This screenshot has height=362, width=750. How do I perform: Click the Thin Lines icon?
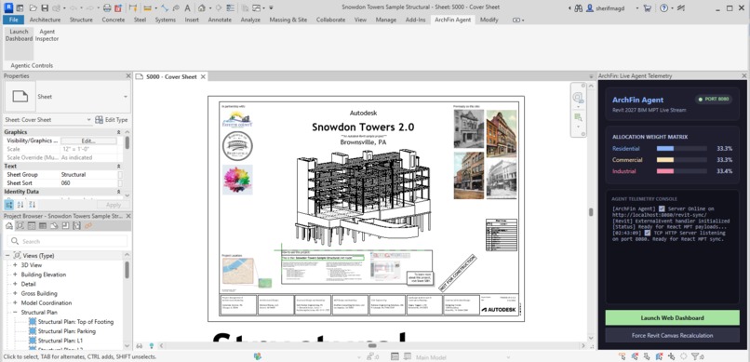[230, 8]
